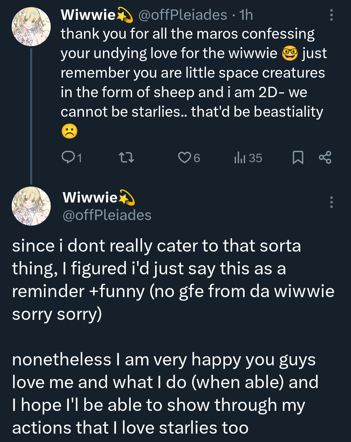Click the @offPleiades handle beside the 1h timestamp

183,15
